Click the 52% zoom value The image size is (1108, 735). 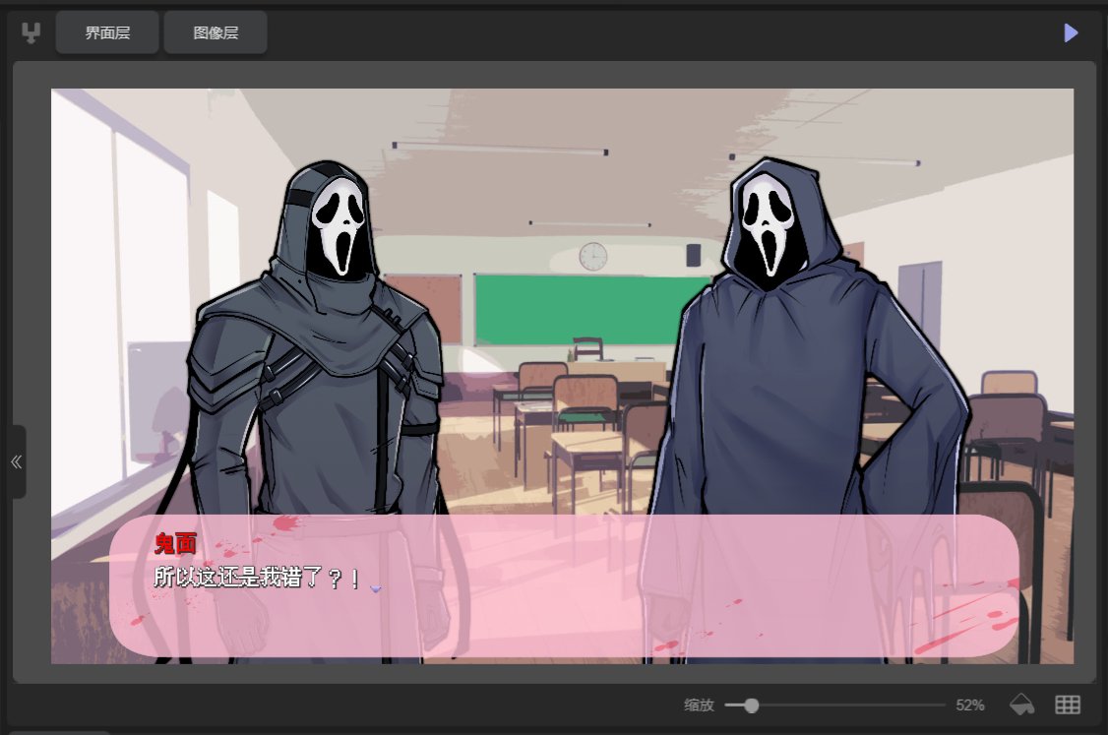pos(969,705)
